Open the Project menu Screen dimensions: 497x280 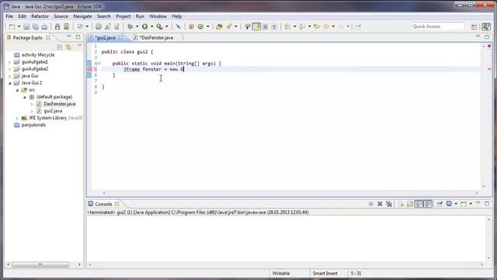tap(123, 16)
